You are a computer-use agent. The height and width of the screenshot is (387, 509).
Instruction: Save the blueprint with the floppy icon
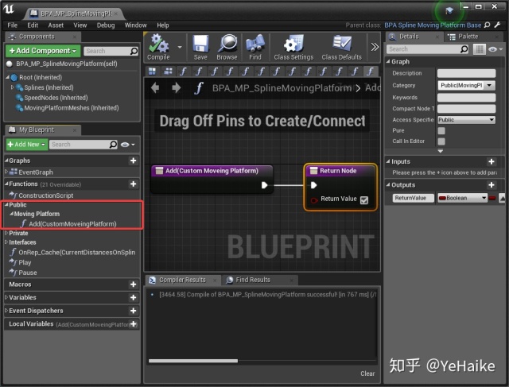200,47
